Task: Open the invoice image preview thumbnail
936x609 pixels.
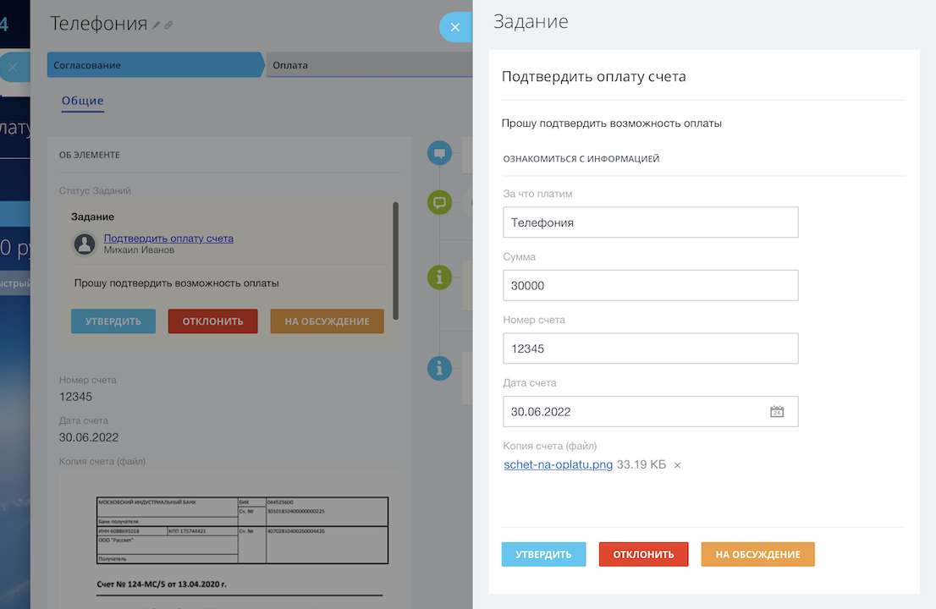Action: (x=229, y=540)
